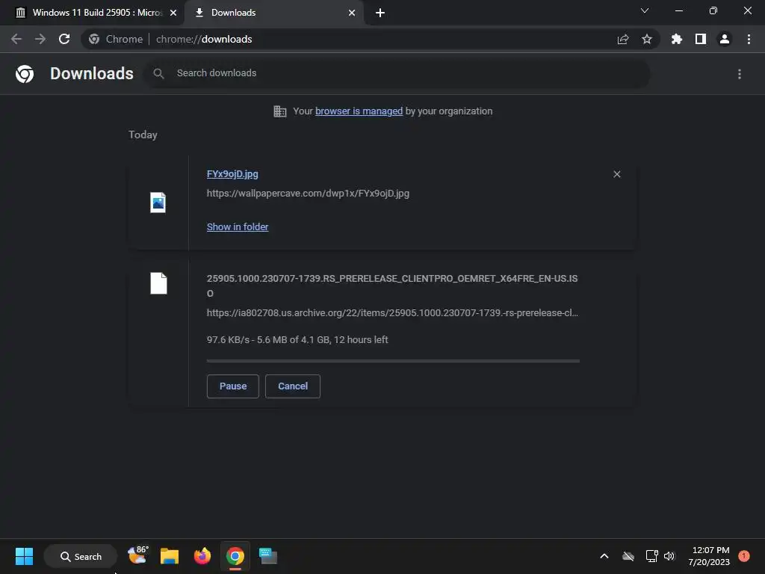The image size is (765, 574).
Task: Go back to the previous page
Action: [16, 39]
